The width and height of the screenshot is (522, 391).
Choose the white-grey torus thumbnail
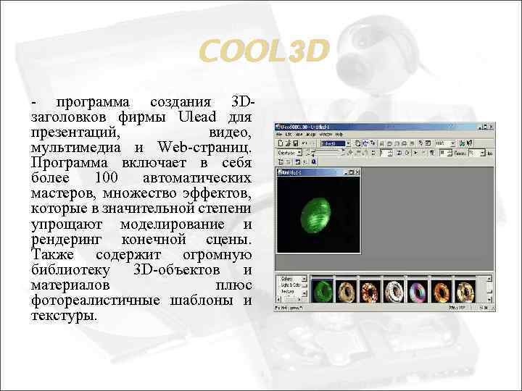point(394,291)
